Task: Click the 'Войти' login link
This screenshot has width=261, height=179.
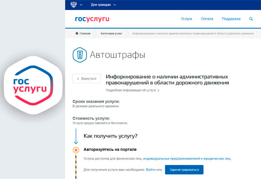Action: pyautogui.click(x=150, y=170)
